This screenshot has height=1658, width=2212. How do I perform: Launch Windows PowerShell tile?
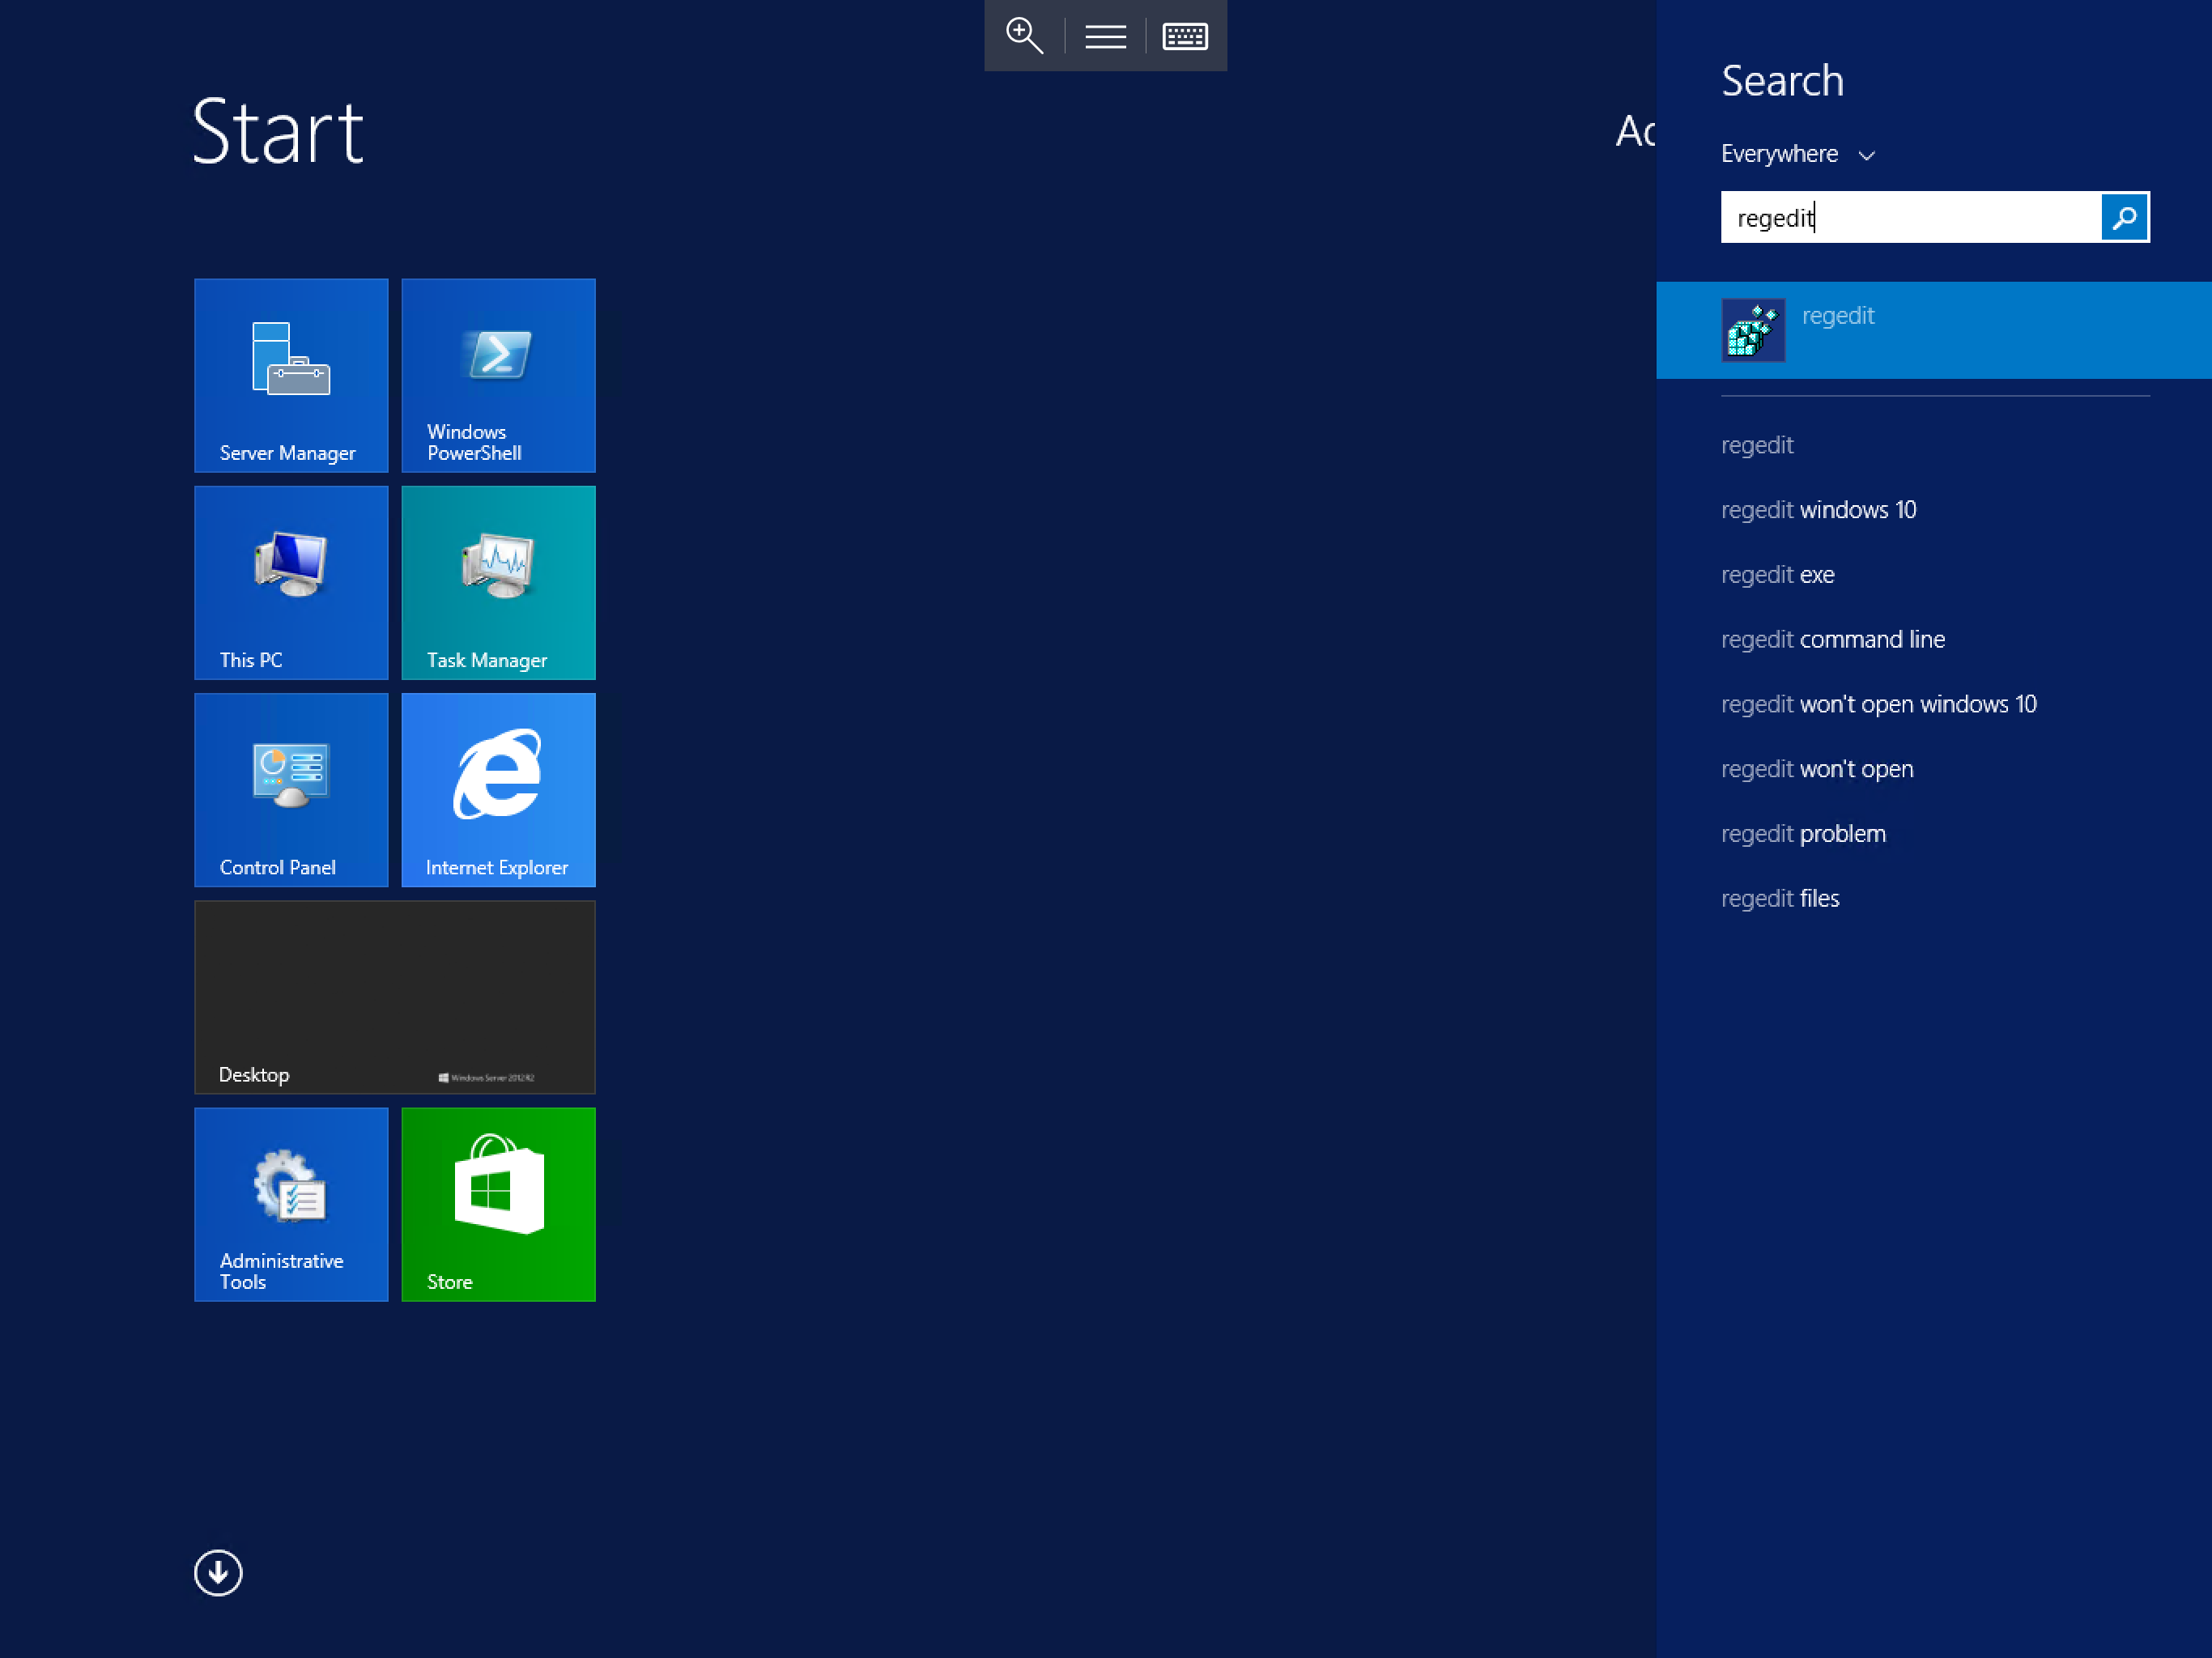498,375
